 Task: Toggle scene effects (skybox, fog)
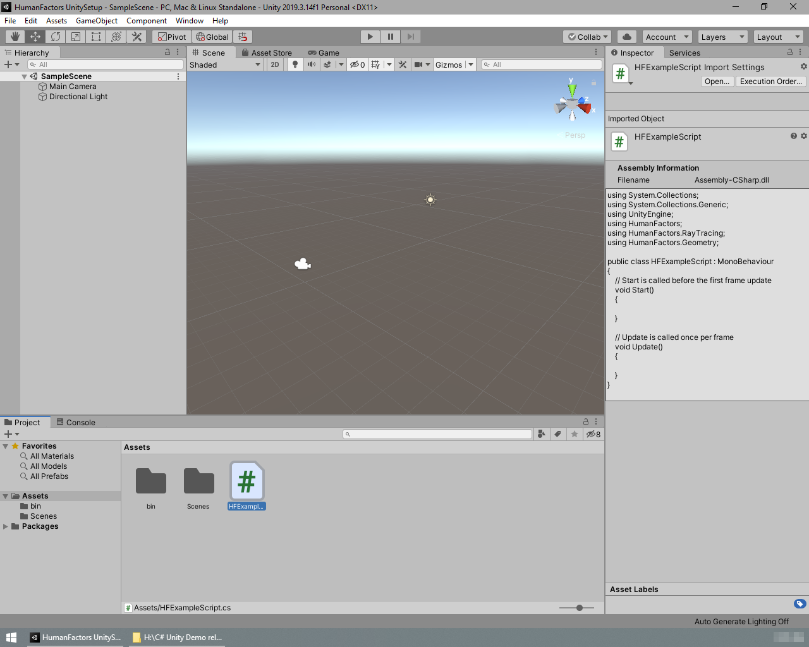[327, 64]
